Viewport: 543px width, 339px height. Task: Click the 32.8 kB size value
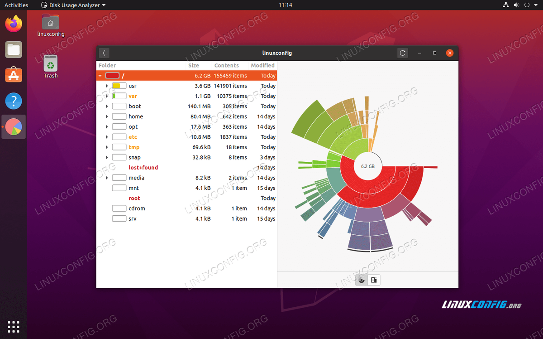pyautogui.click(x=201, y=157)
